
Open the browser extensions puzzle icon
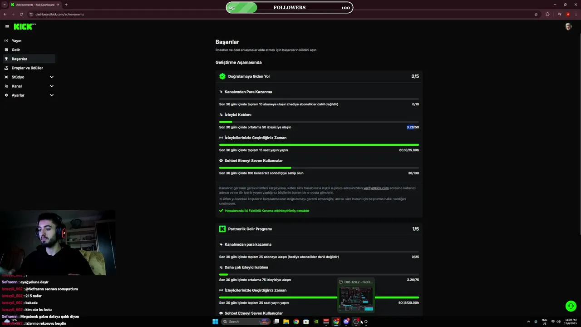pyautogui.click(x=547, y=14)
